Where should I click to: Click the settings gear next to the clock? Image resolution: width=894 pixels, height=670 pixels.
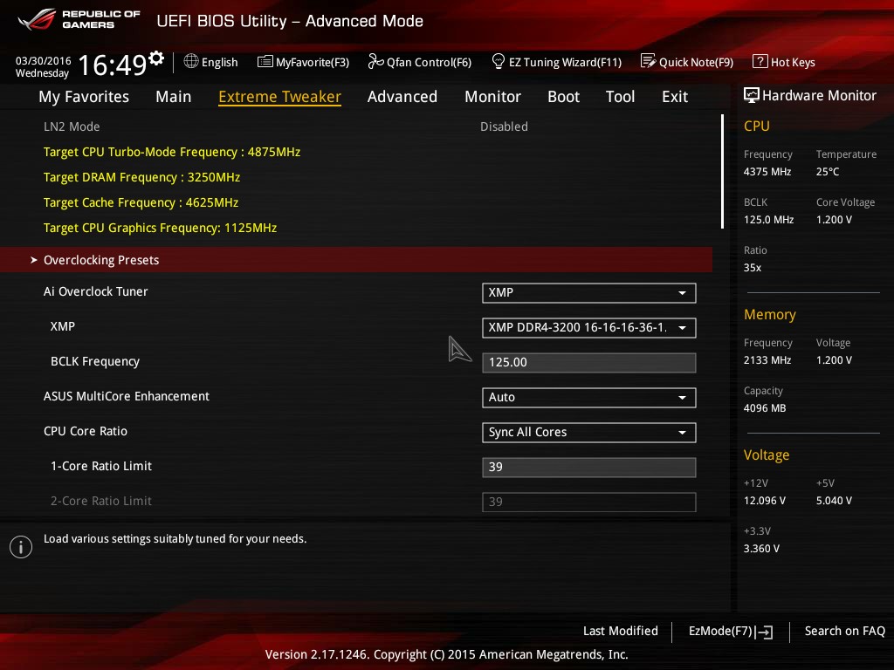pyautogui.click(x=156, y=58)
